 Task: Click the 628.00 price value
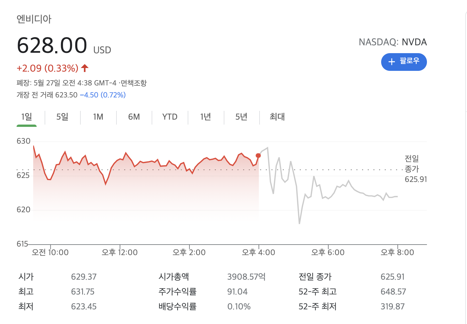click(52, 45)
